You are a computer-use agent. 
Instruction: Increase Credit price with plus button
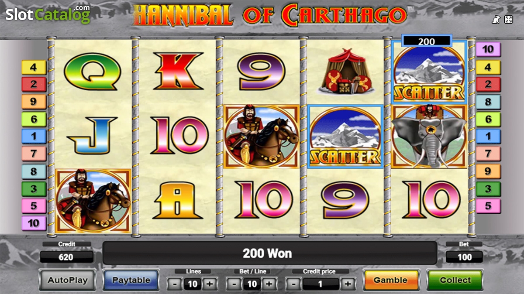click(348, 284)
